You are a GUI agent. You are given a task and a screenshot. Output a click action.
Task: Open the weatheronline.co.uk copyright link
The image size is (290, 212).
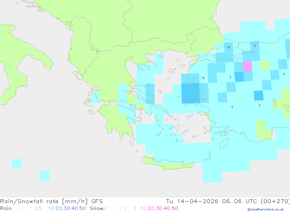[x=266, y=209]
